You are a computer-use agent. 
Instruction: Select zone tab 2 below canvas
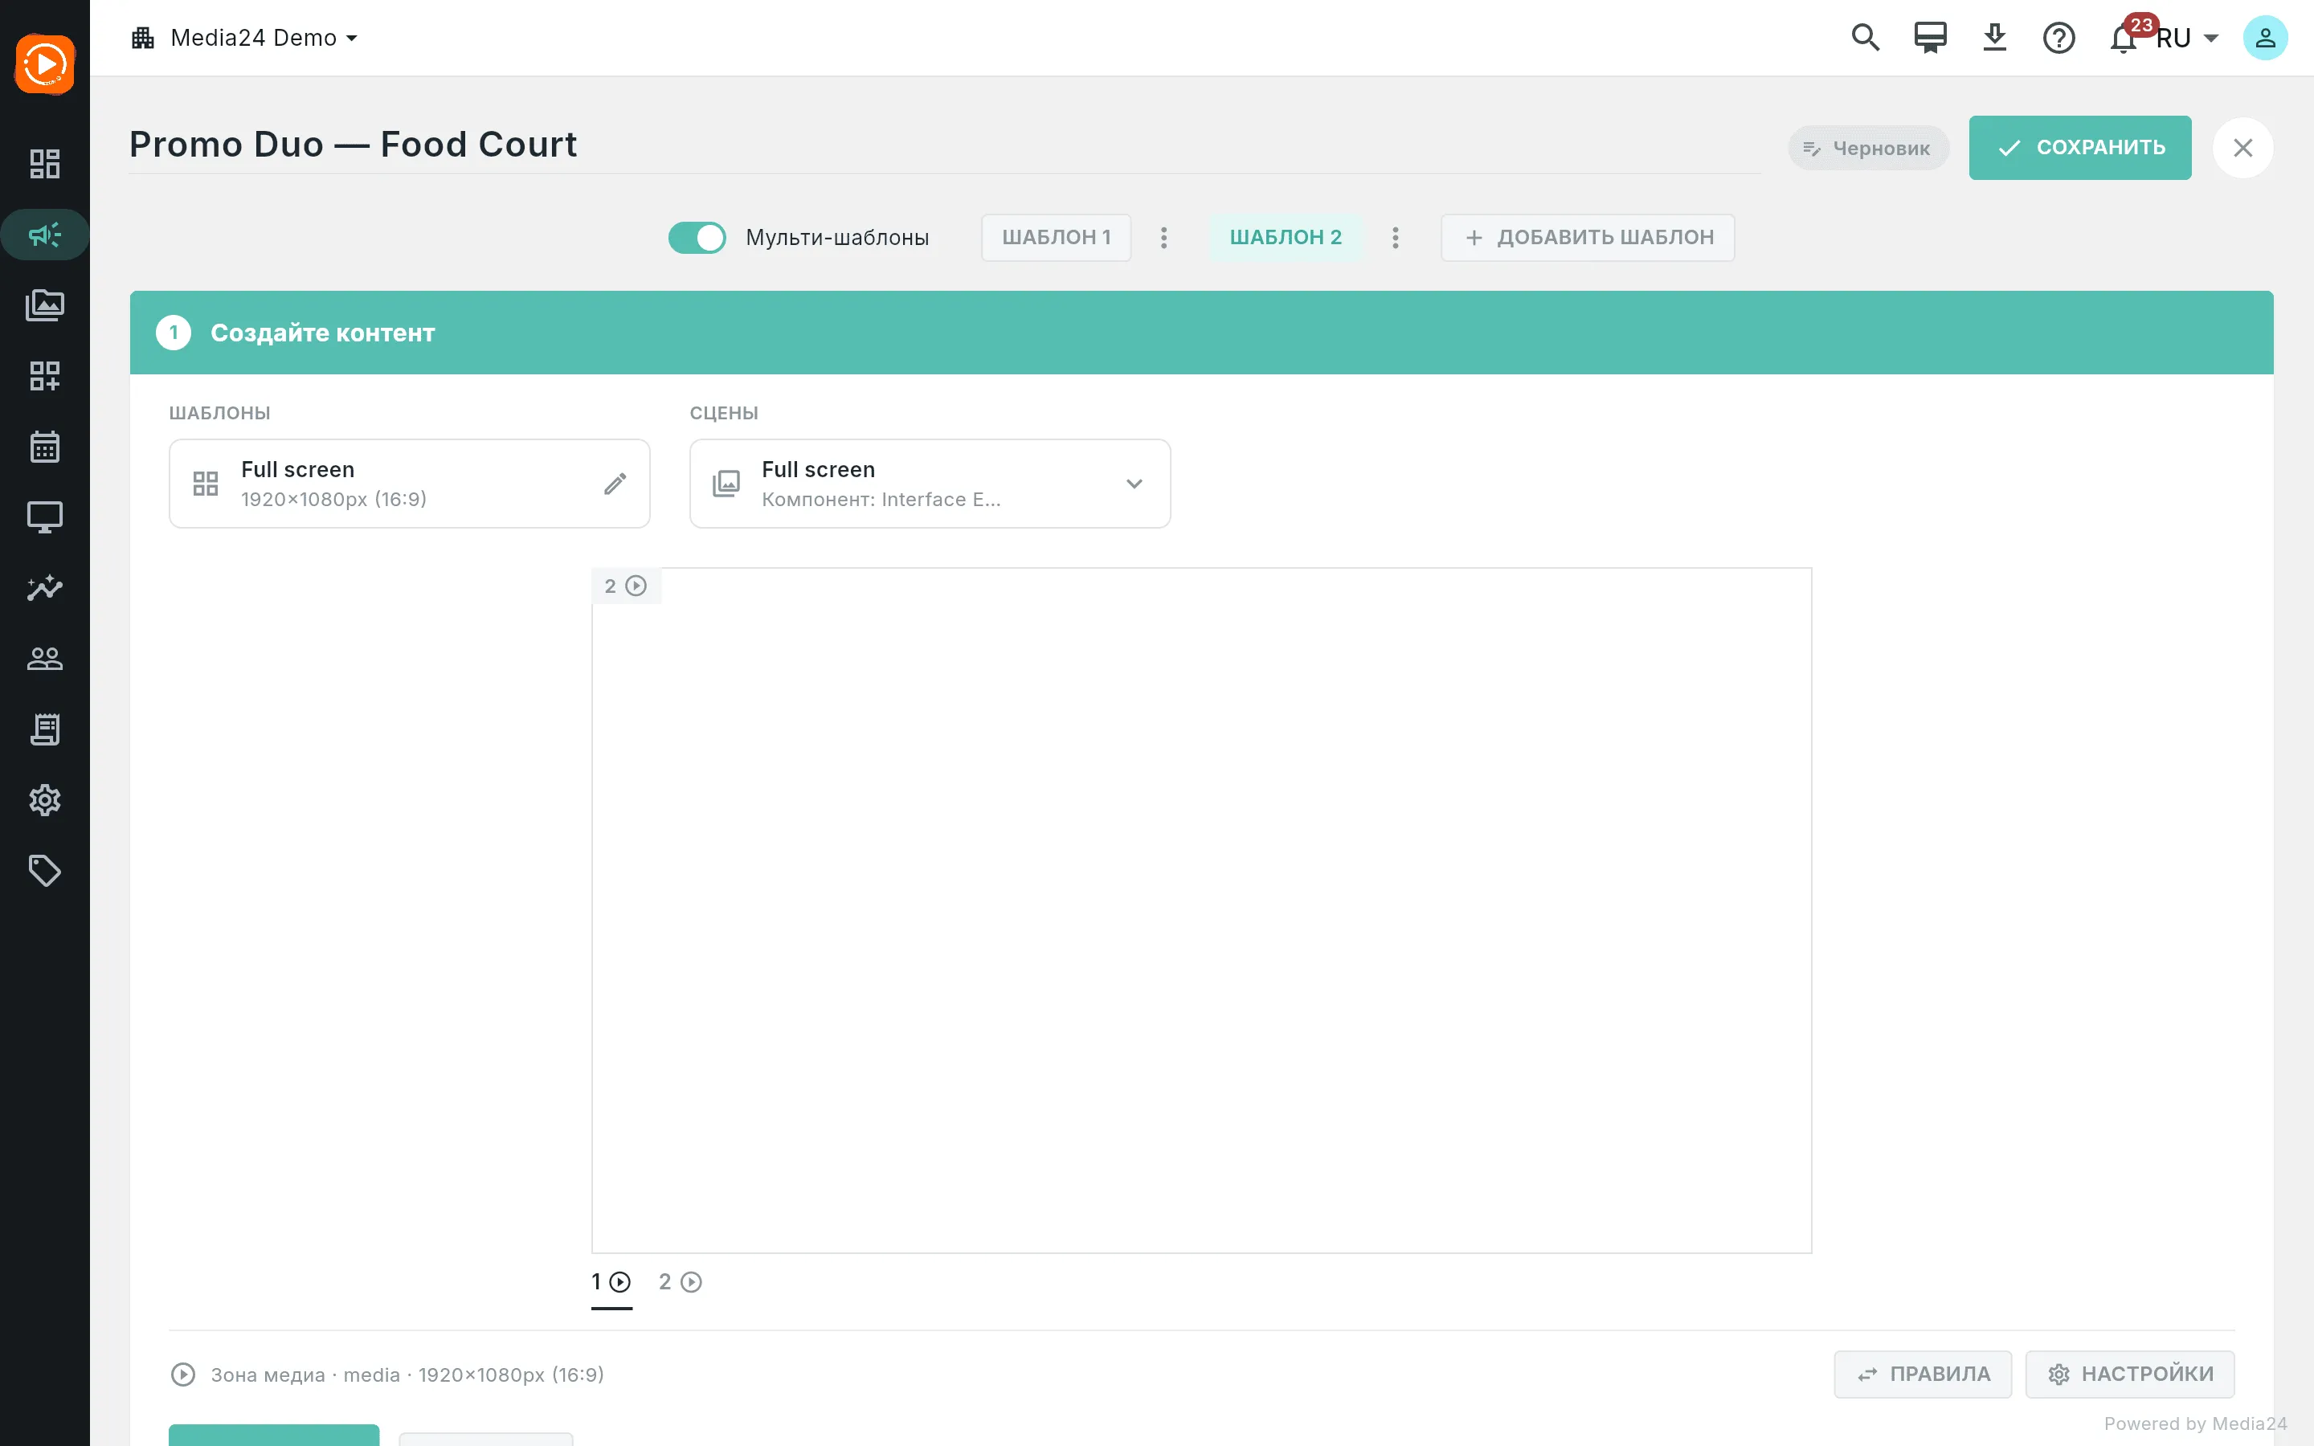pos(680,1282)
